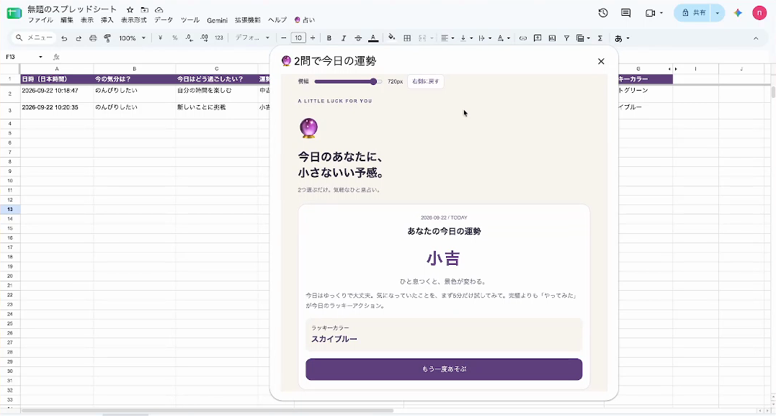Click the undo arrow icon
The width and height of the screenshot is (776, 416).
[64, 38]
